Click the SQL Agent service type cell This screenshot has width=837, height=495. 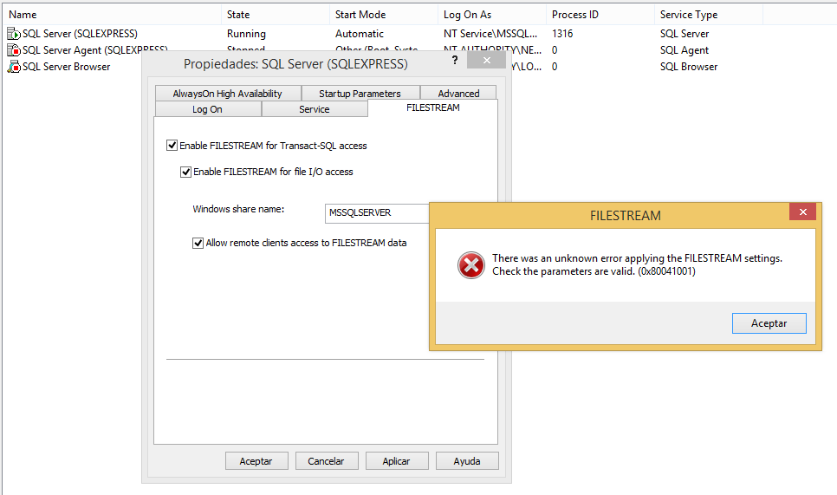(685, 50)
